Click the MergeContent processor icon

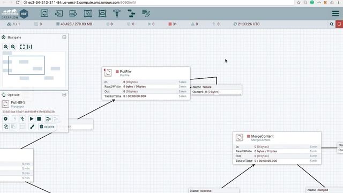pos(239,137)
